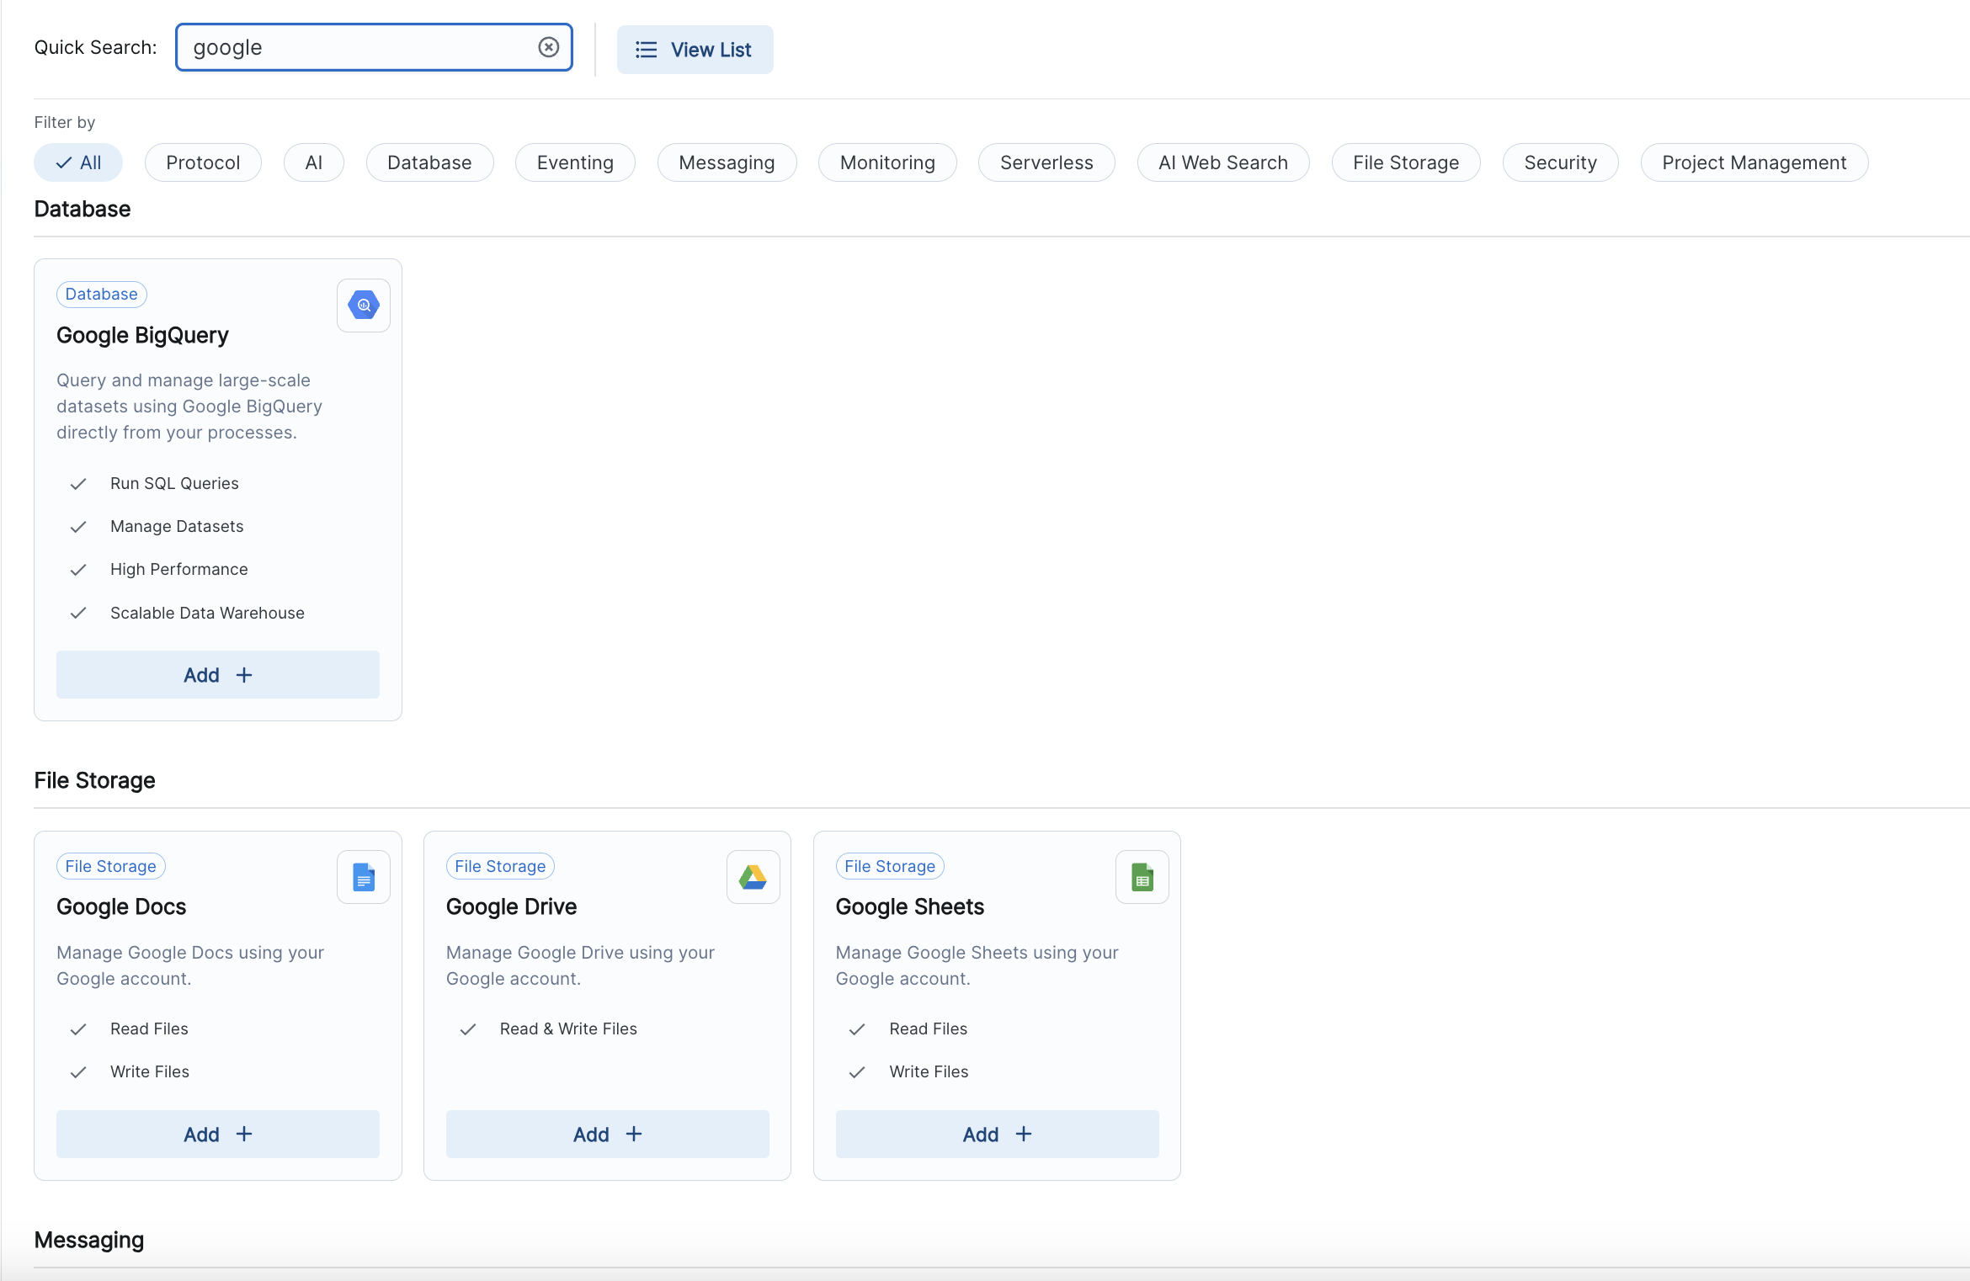Click the File Storage section heading
This screenshot has width=1970, height=1281.
pos(95,781)
